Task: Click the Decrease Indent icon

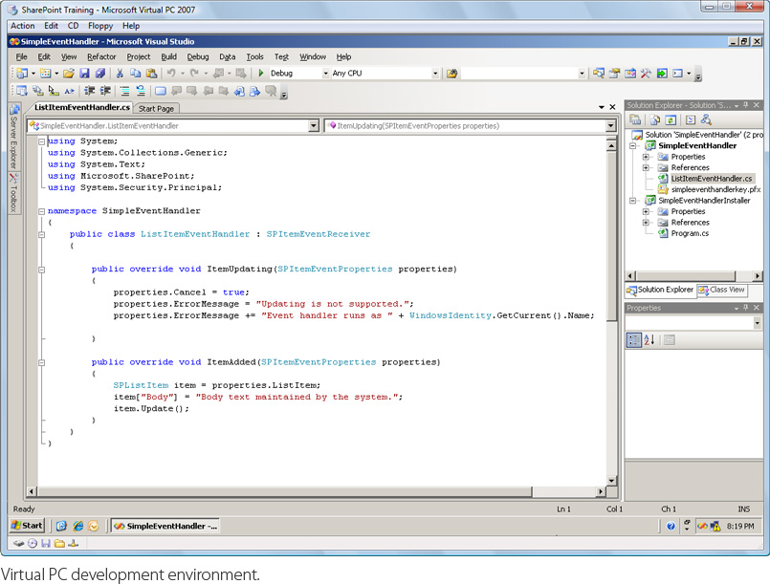Action: click(x=89, y=91)
